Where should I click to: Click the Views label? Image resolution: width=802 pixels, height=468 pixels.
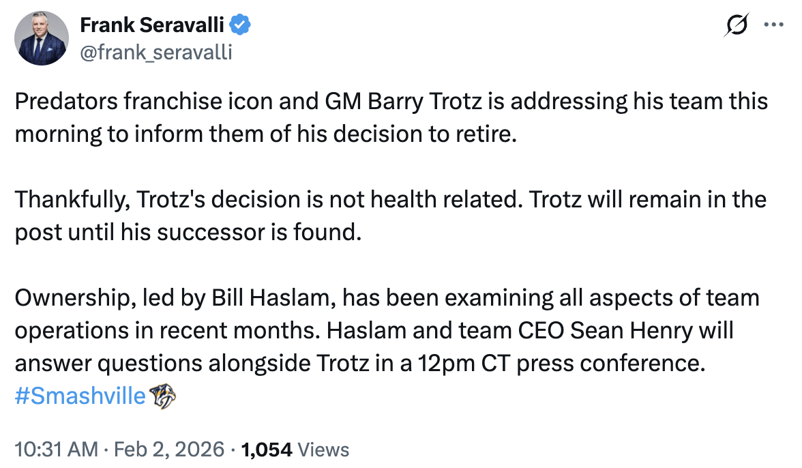point(324,450)
